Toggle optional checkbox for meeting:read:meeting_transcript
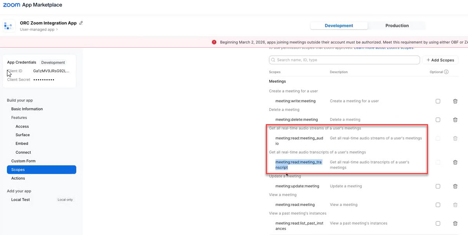Screen dimensions: 468x235 click(438, 162)
